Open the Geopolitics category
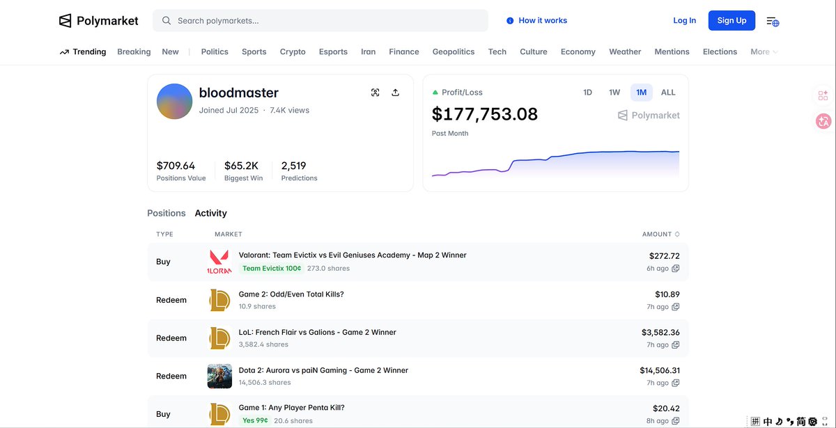 click(x=454, y=52)
